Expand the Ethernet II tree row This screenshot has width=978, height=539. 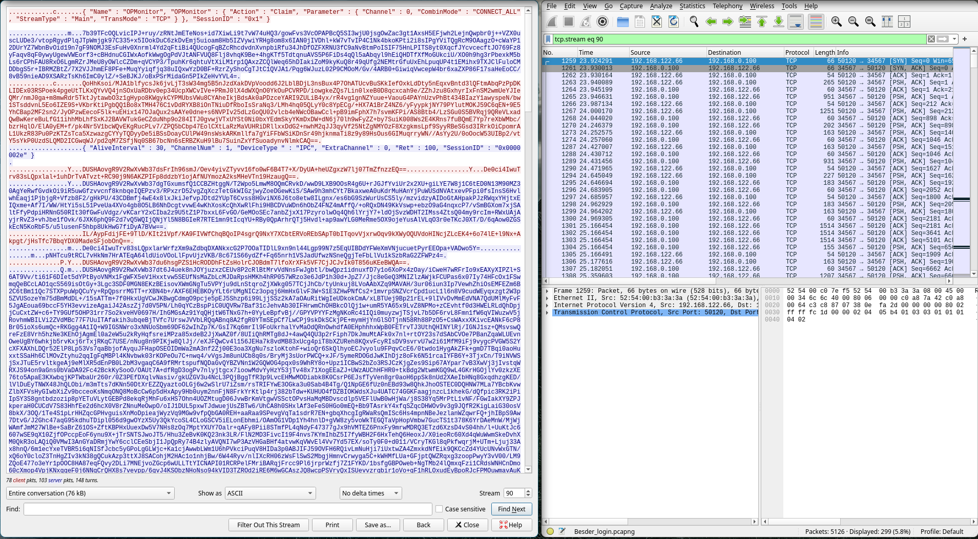click(547, 298)
